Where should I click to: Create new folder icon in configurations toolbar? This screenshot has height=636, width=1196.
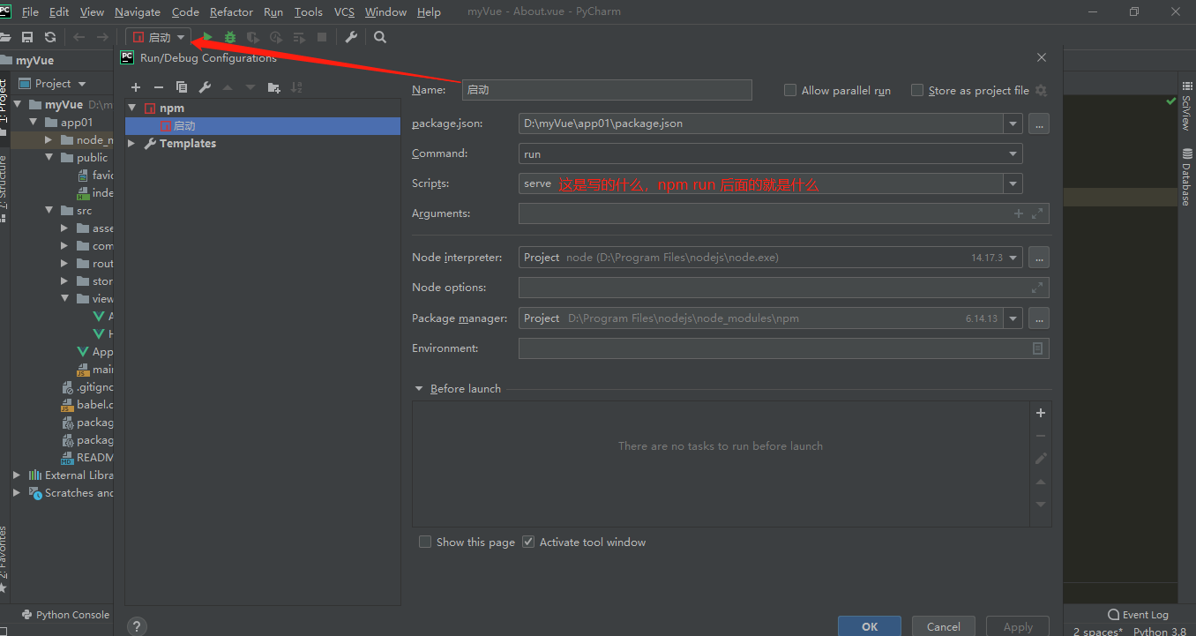[273, 87]
